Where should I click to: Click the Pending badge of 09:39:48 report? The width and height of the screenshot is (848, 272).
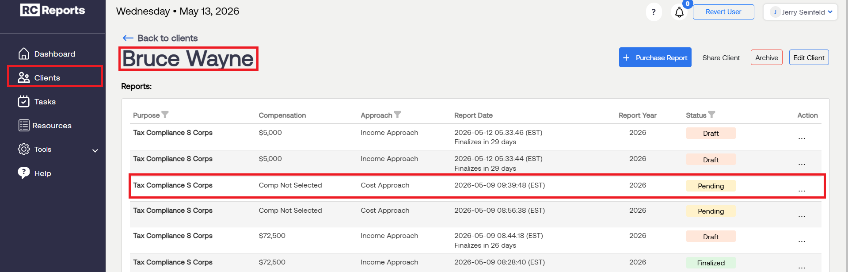coord(711,186)
